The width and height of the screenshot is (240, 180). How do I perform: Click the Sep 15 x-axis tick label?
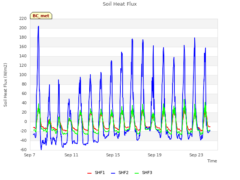pyautogui.click(x=113, y=155)
